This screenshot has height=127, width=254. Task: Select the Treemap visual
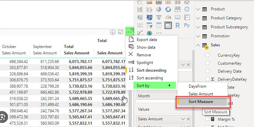pos(178,9)
